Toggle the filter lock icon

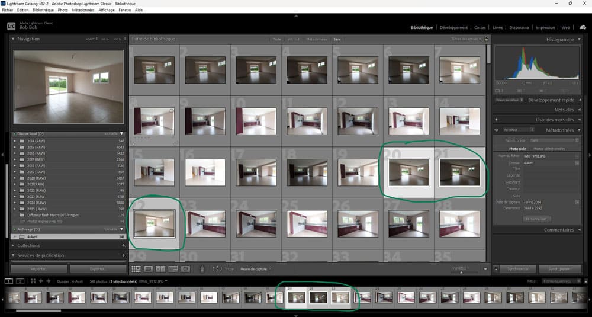click(x=486, y=39)
